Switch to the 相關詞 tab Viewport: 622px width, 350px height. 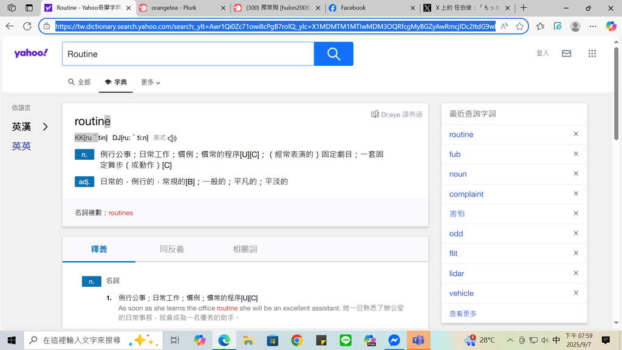point(245,249)
